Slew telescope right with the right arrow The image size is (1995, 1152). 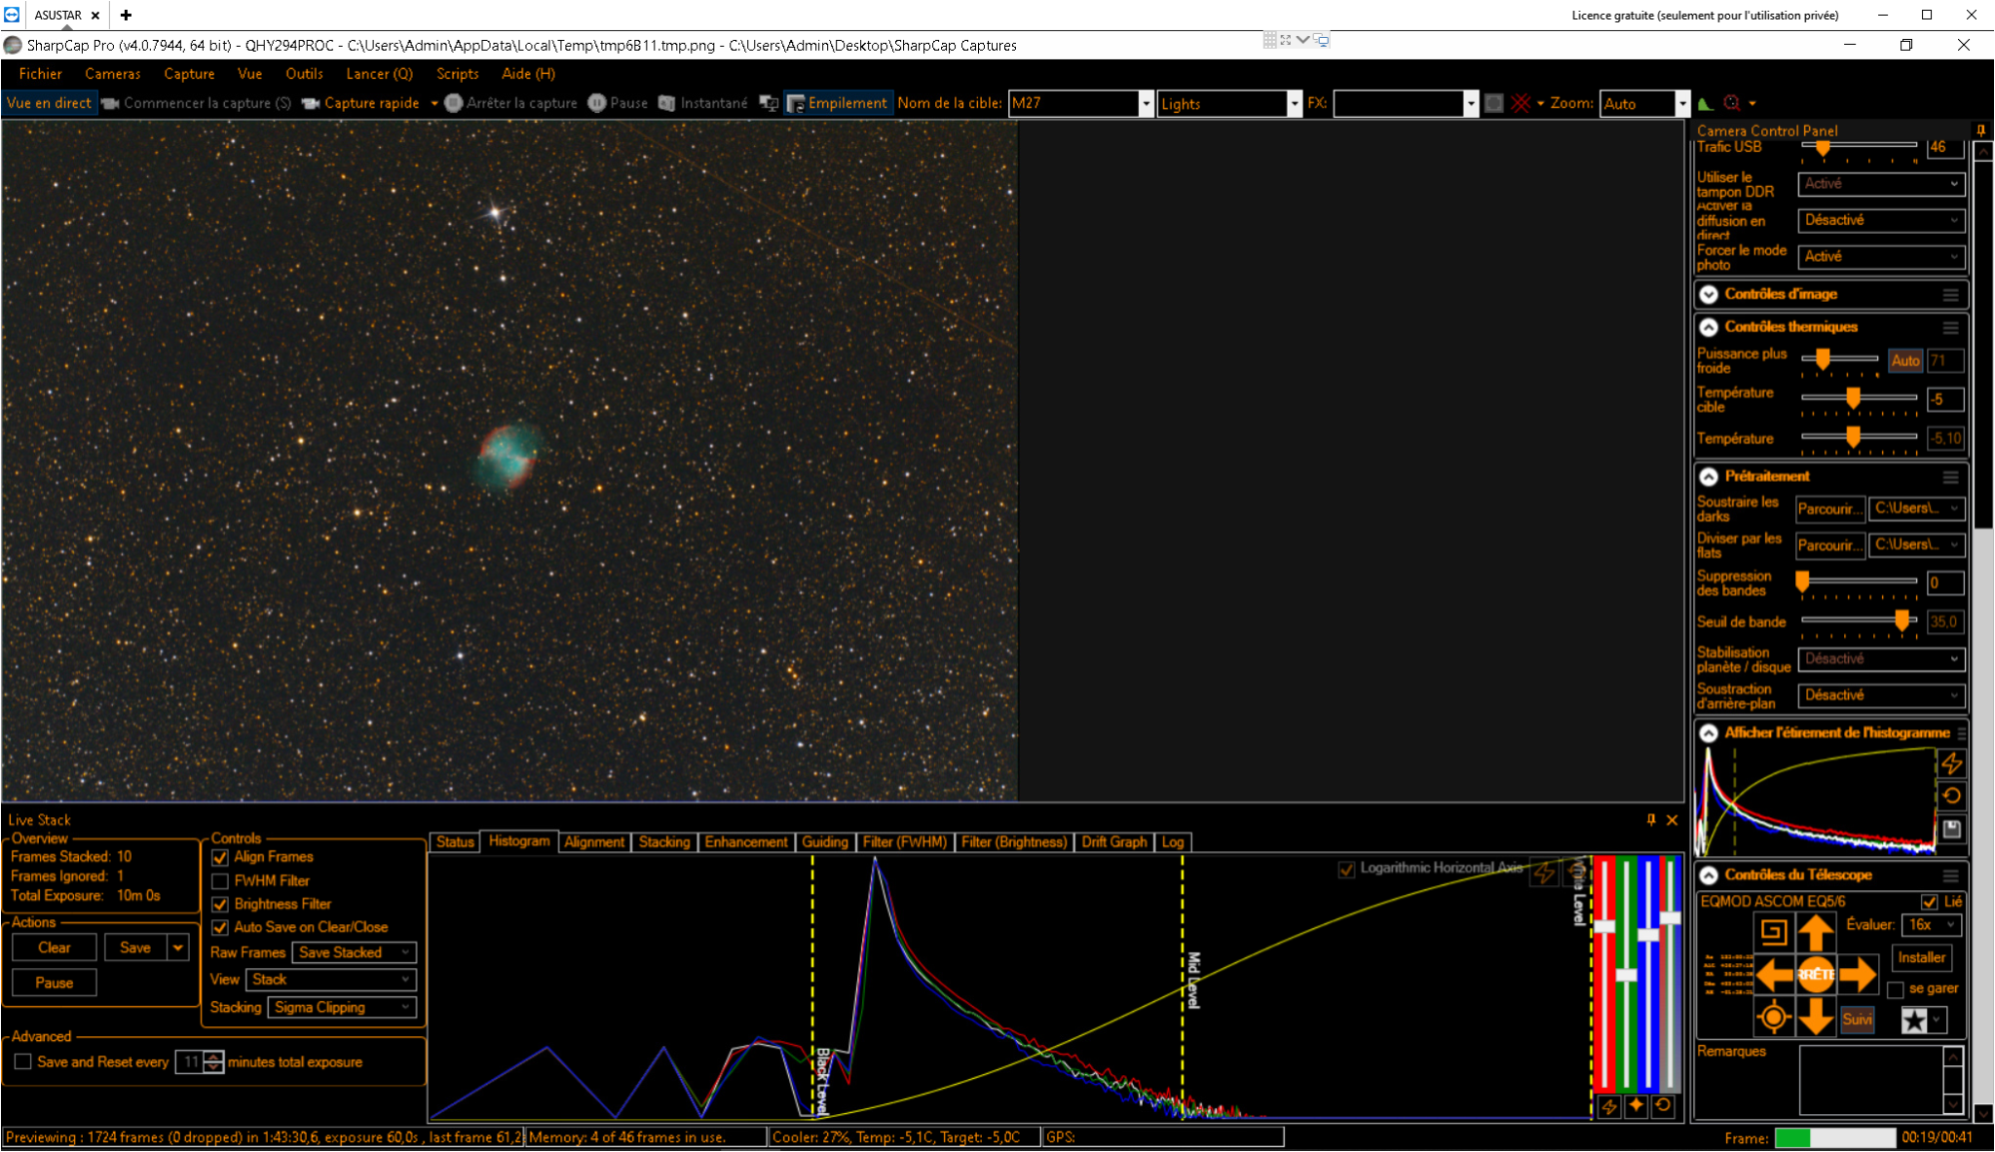point(1858,974)
